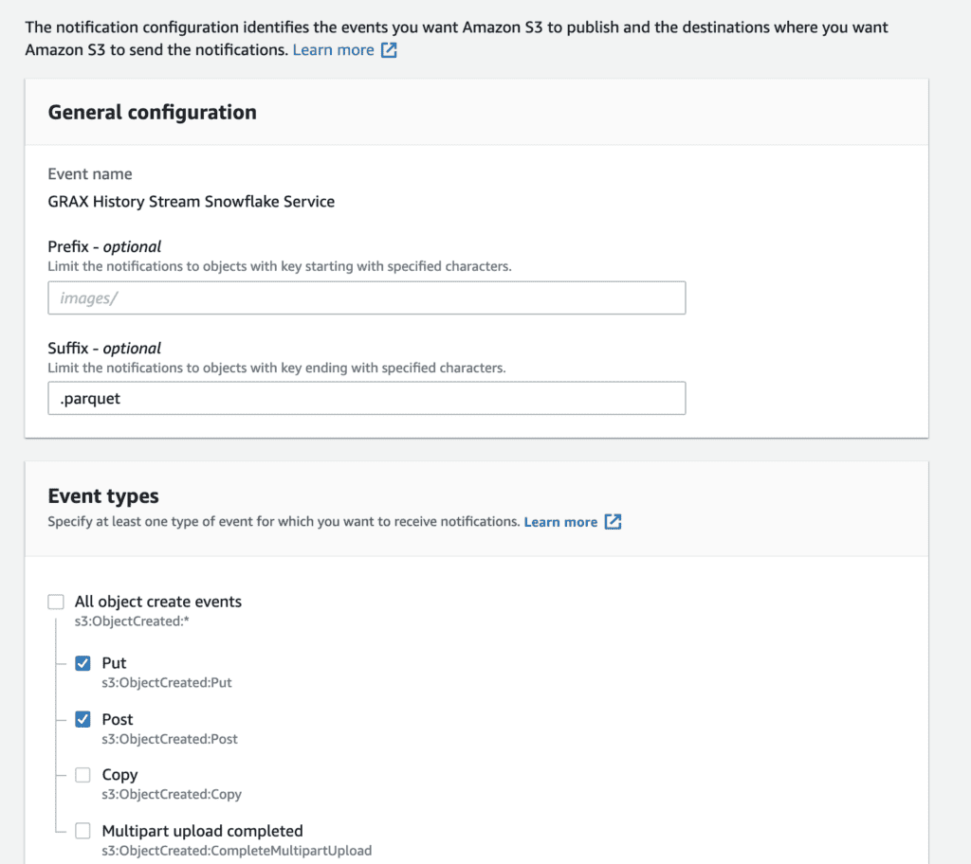Click the Multipart upload completed label
Viewport: 971px width, 864px height.
point(203,831)
